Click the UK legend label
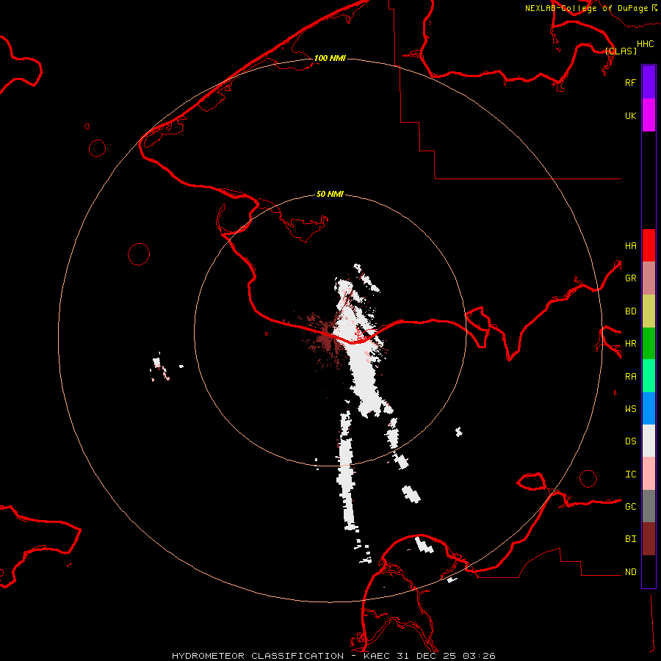661x661 pixels. [630, 116]
